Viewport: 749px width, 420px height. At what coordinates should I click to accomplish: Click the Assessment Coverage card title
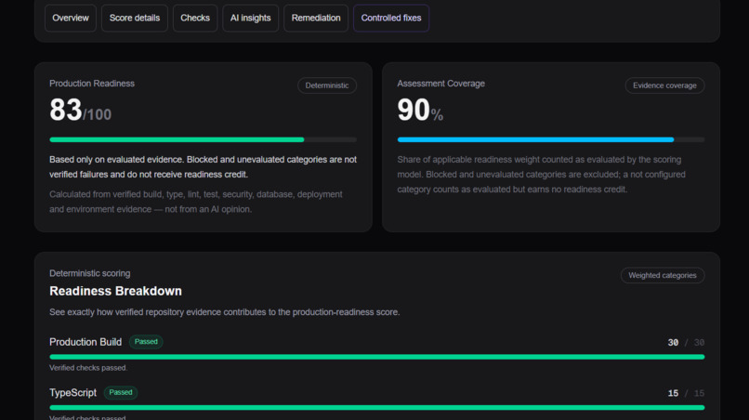[440, 84]
